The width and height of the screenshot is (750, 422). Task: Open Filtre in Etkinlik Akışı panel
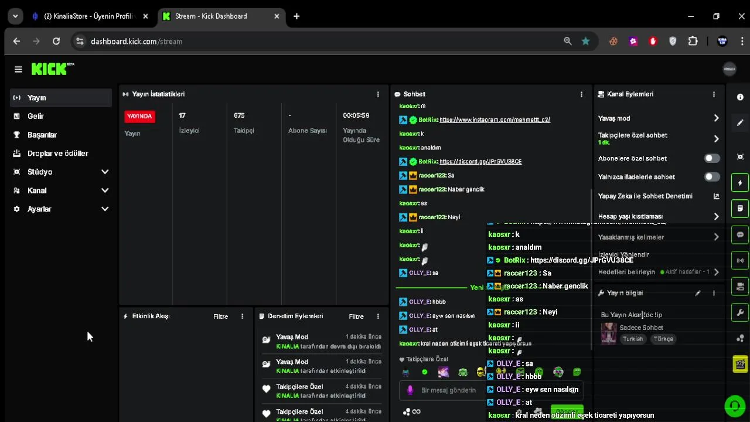pos(220,316)
